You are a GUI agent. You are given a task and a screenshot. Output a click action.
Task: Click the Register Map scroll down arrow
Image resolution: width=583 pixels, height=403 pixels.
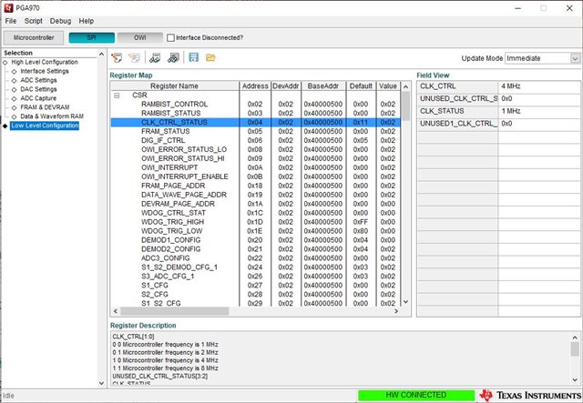point(405,302)
